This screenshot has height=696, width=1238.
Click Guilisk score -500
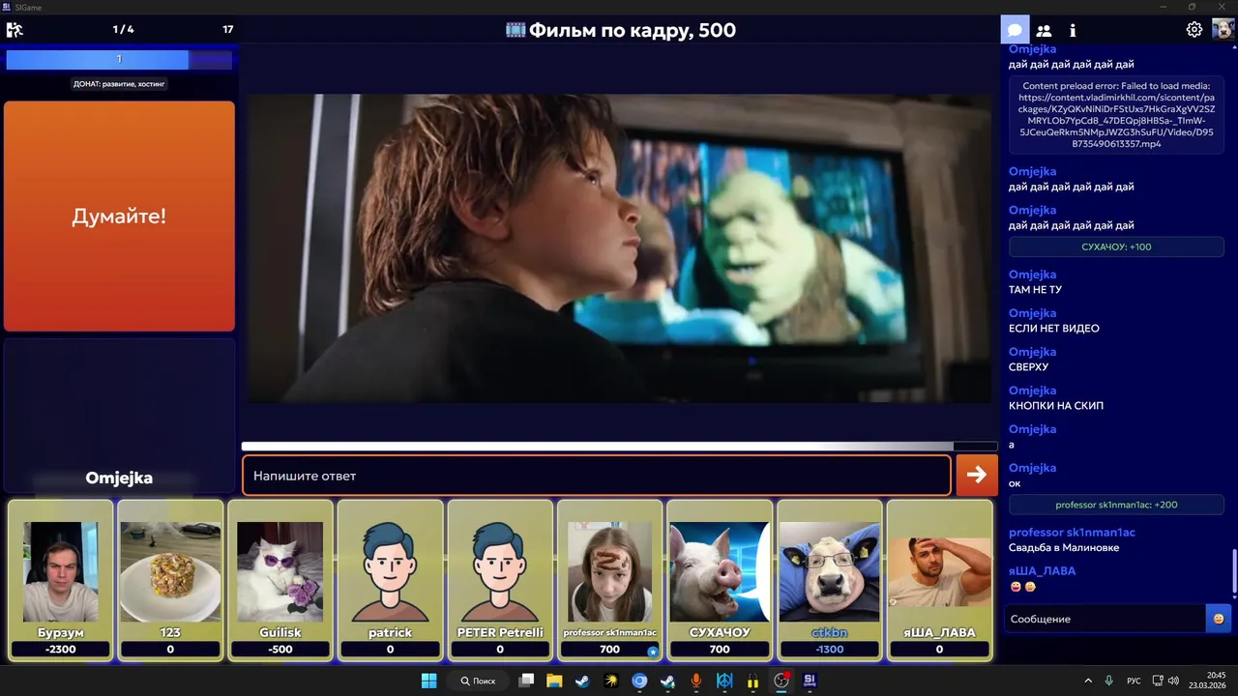280,650
